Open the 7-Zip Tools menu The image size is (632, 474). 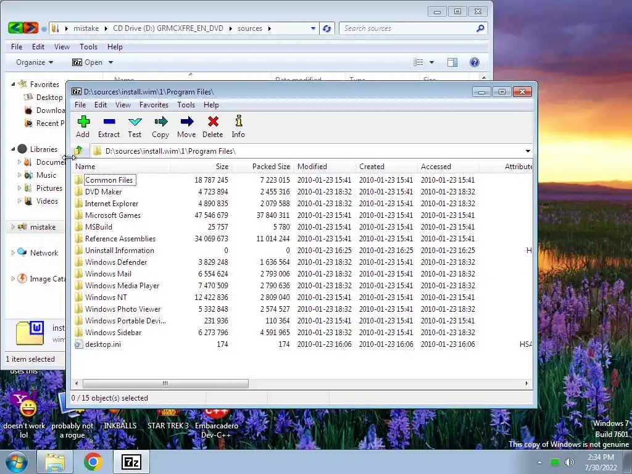coord(186,105)
